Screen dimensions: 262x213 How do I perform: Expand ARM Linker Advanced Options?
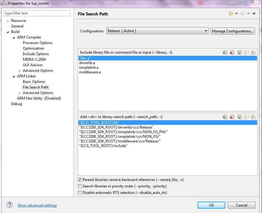[19, 93]
